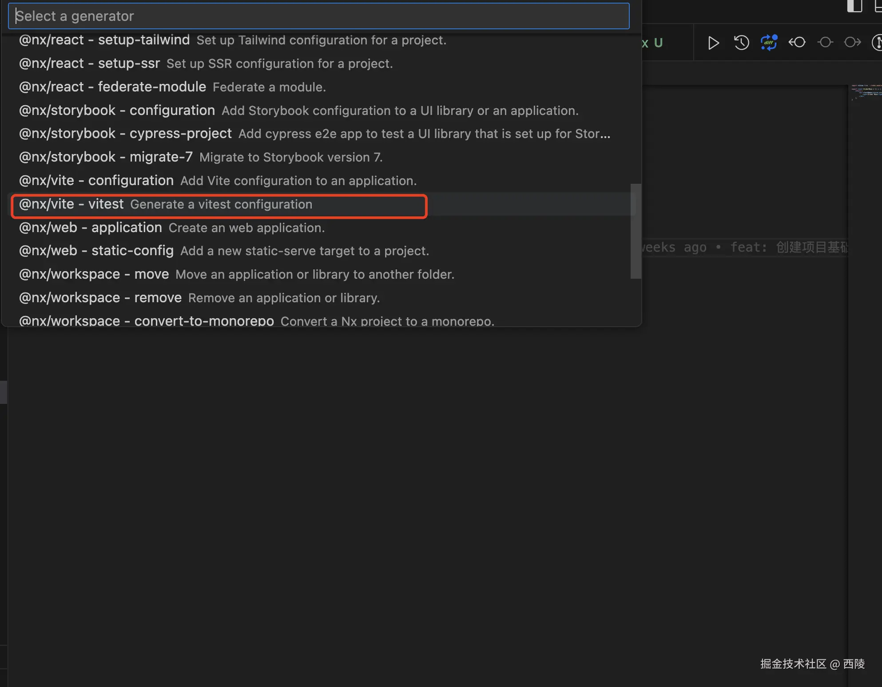Select @nx/workspace - remove generator
Screen dimensions: 882x687
click(199, 298)
